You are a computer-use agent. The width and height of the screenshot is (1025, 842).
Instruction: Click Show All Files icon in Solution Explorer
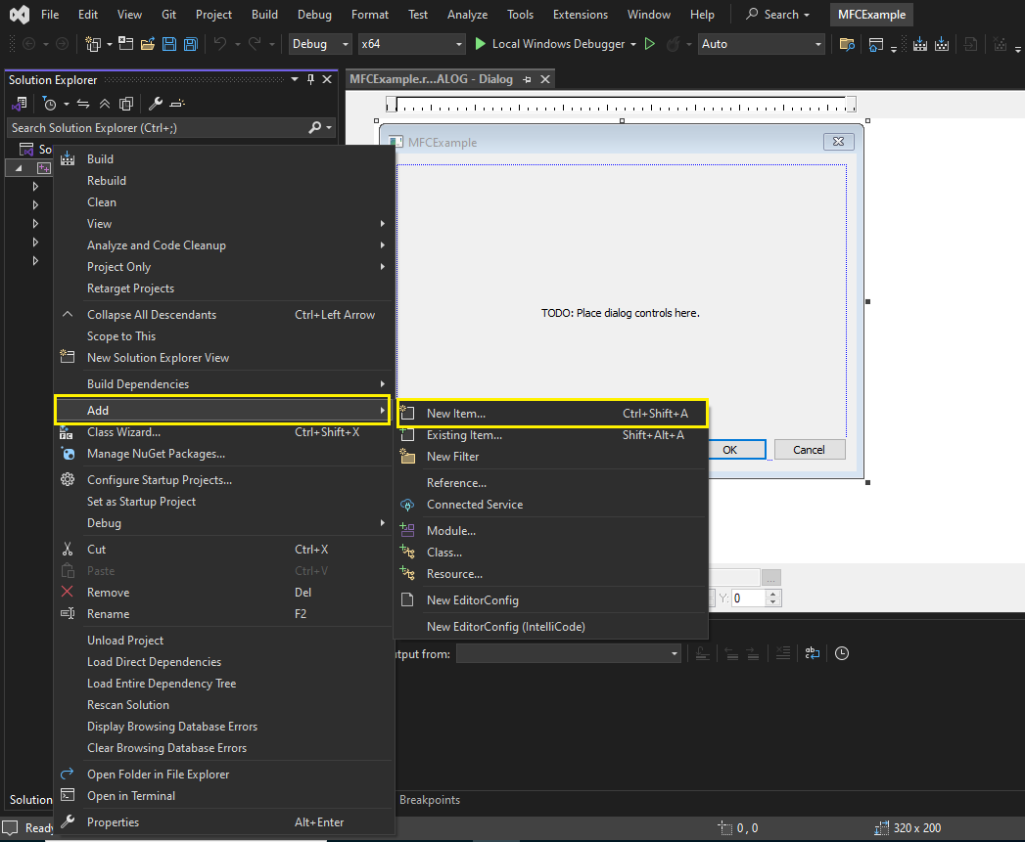(x=126, y=104)
